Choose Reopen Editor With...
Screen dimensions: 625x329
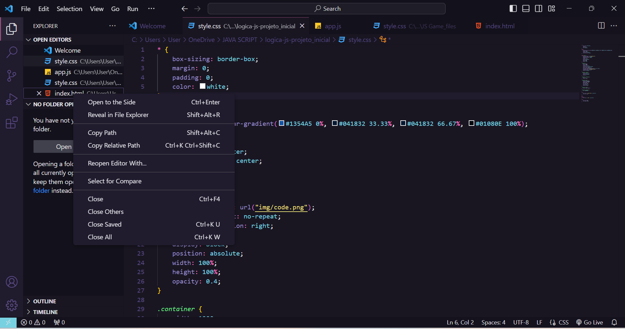154,163
